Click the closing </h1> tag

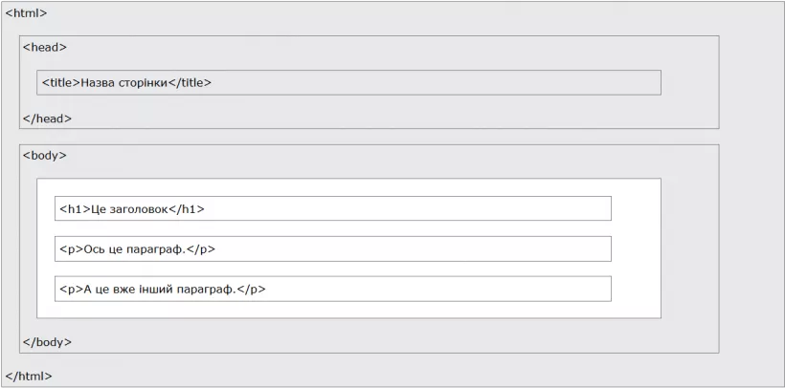tap(188, 208)
